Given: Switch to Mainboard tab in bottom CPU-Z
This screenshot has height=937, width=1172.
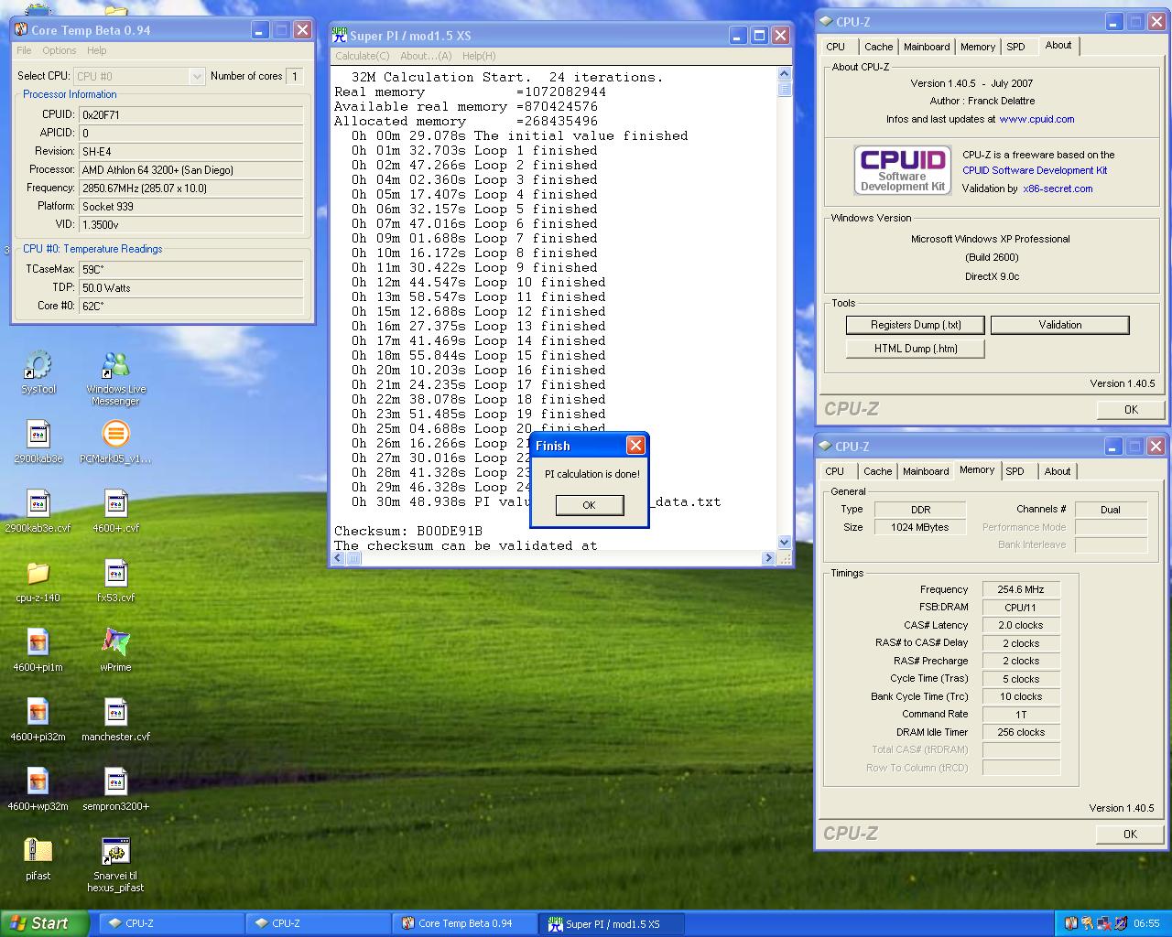Looking at the screenshot, I should pyautogui.click(x=926, y=471).
